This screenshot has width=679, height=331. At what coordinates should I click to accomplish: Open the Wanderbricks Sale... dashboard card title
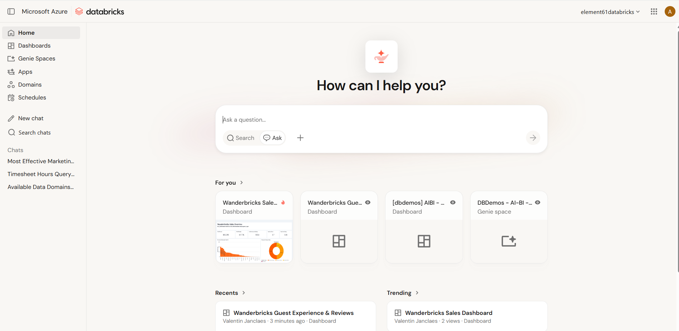(250, 203)
